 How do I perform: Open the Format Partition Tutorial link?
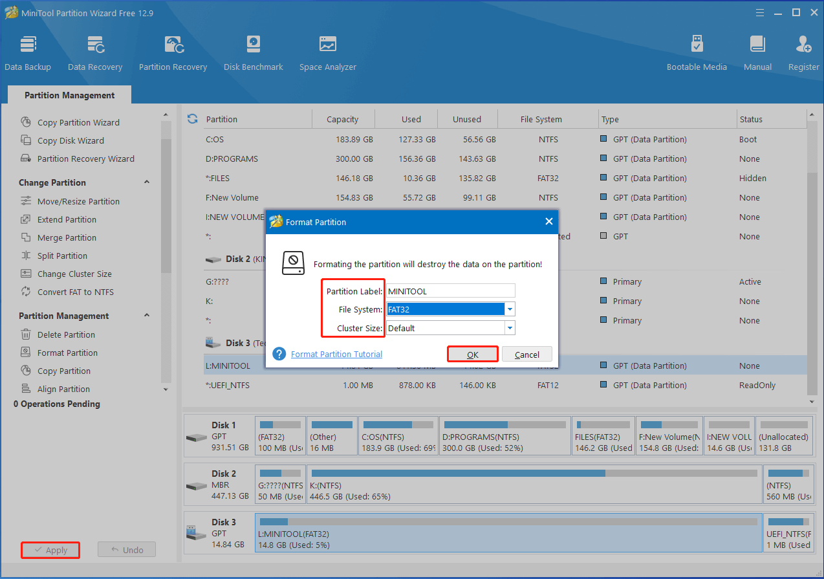[336, 354]
